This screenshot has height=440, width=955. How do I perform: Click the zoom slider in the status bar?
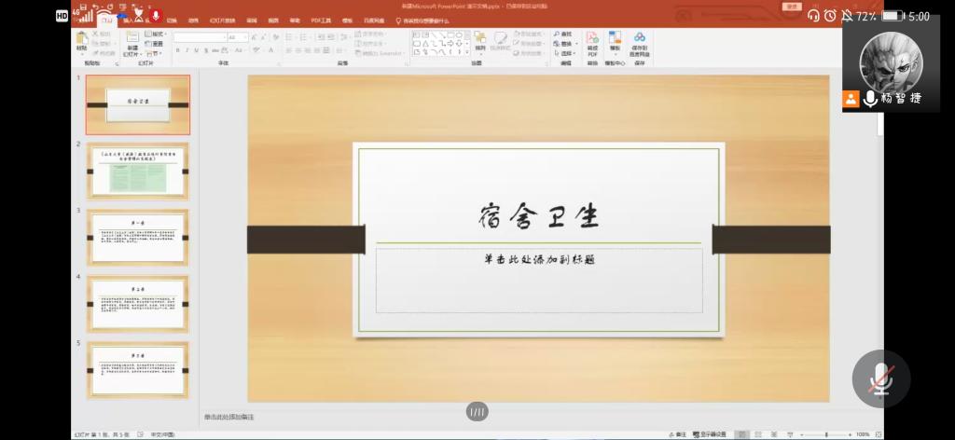coord(825,434)
